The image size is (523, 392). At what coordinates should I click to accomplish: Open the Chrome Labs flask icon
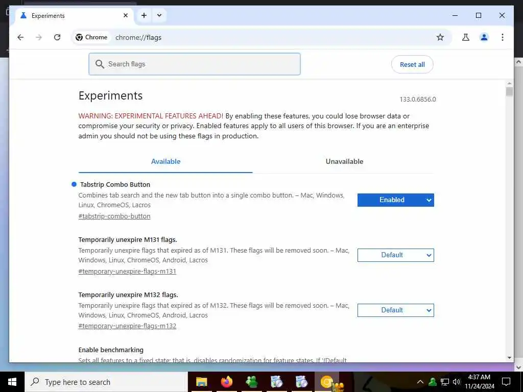(x=466, y=37)
